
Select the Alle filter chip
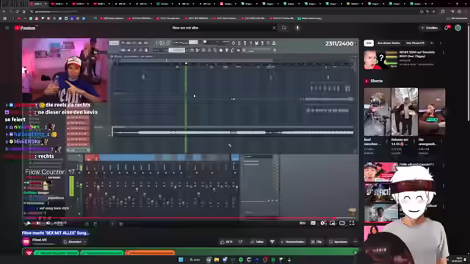[369, 43]
